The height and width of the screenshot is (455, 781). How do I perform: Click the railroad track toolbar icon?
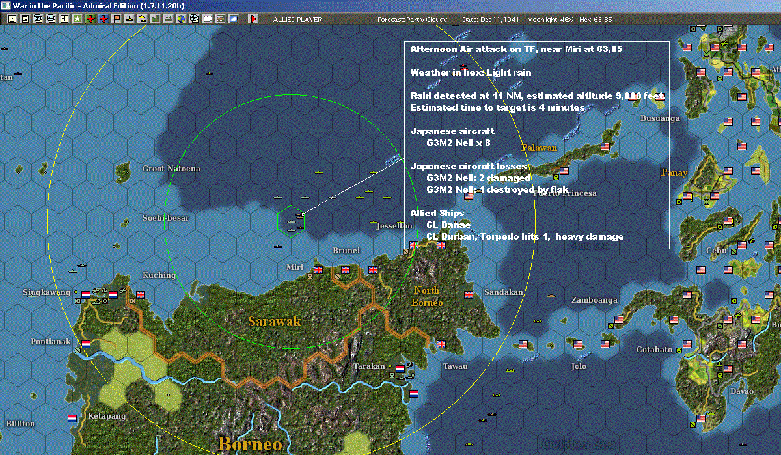[221, 19]
